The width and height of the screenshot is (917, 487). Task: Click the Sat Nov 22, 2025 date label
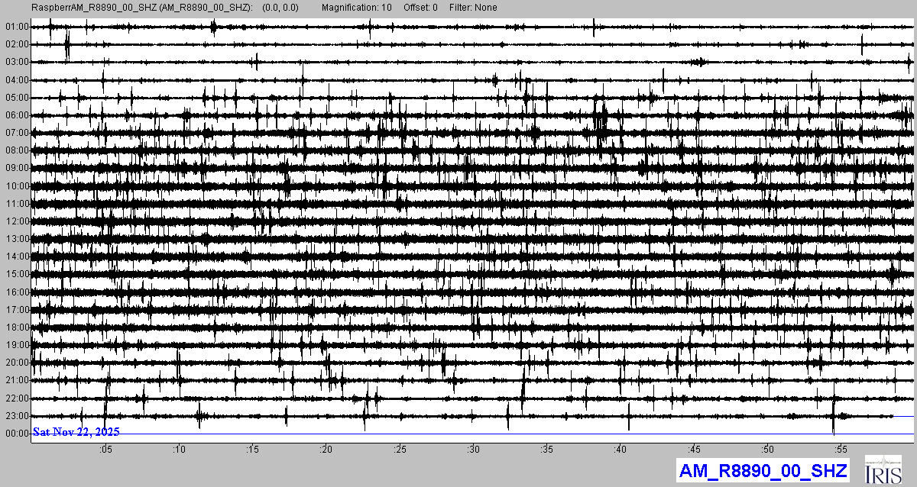(x=76, y=432)
